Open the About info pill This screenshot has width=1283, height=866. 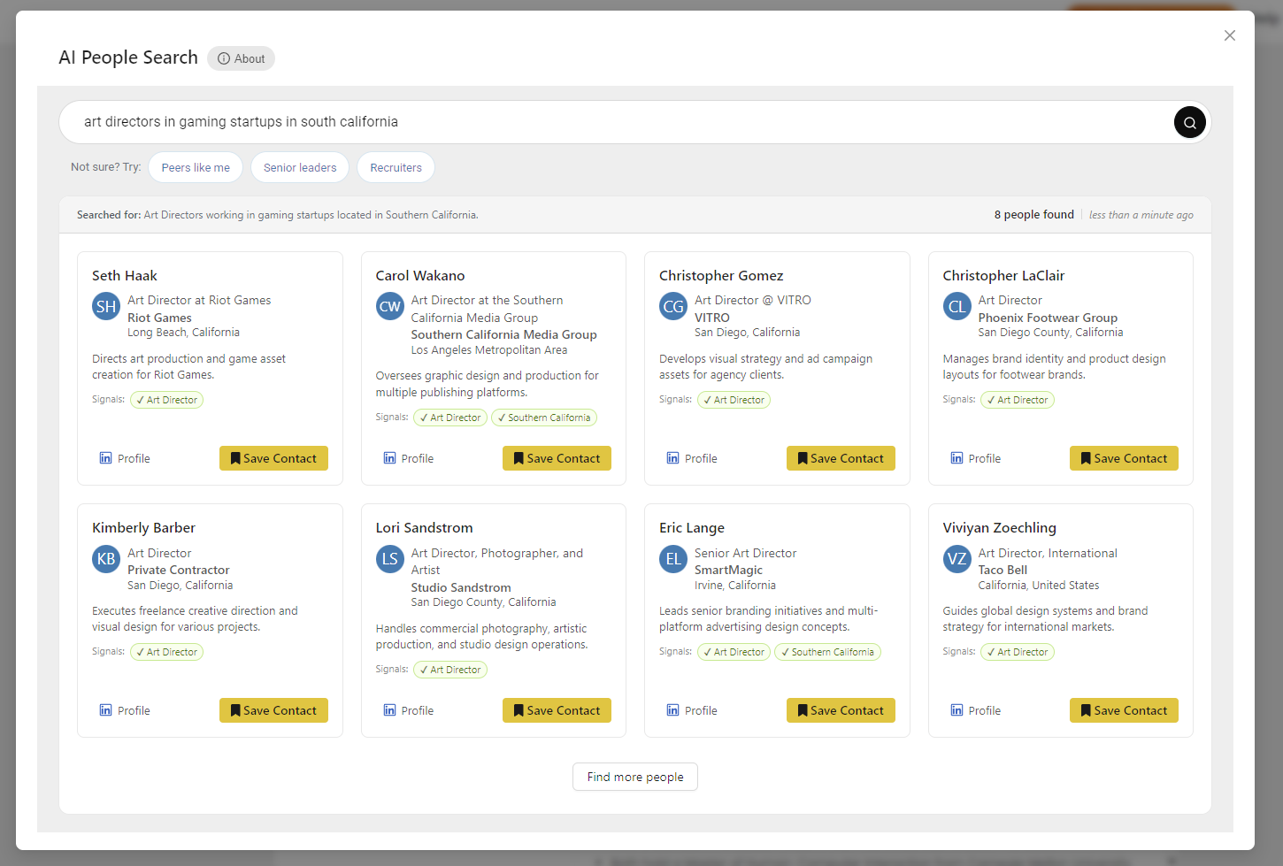point(241,58)
